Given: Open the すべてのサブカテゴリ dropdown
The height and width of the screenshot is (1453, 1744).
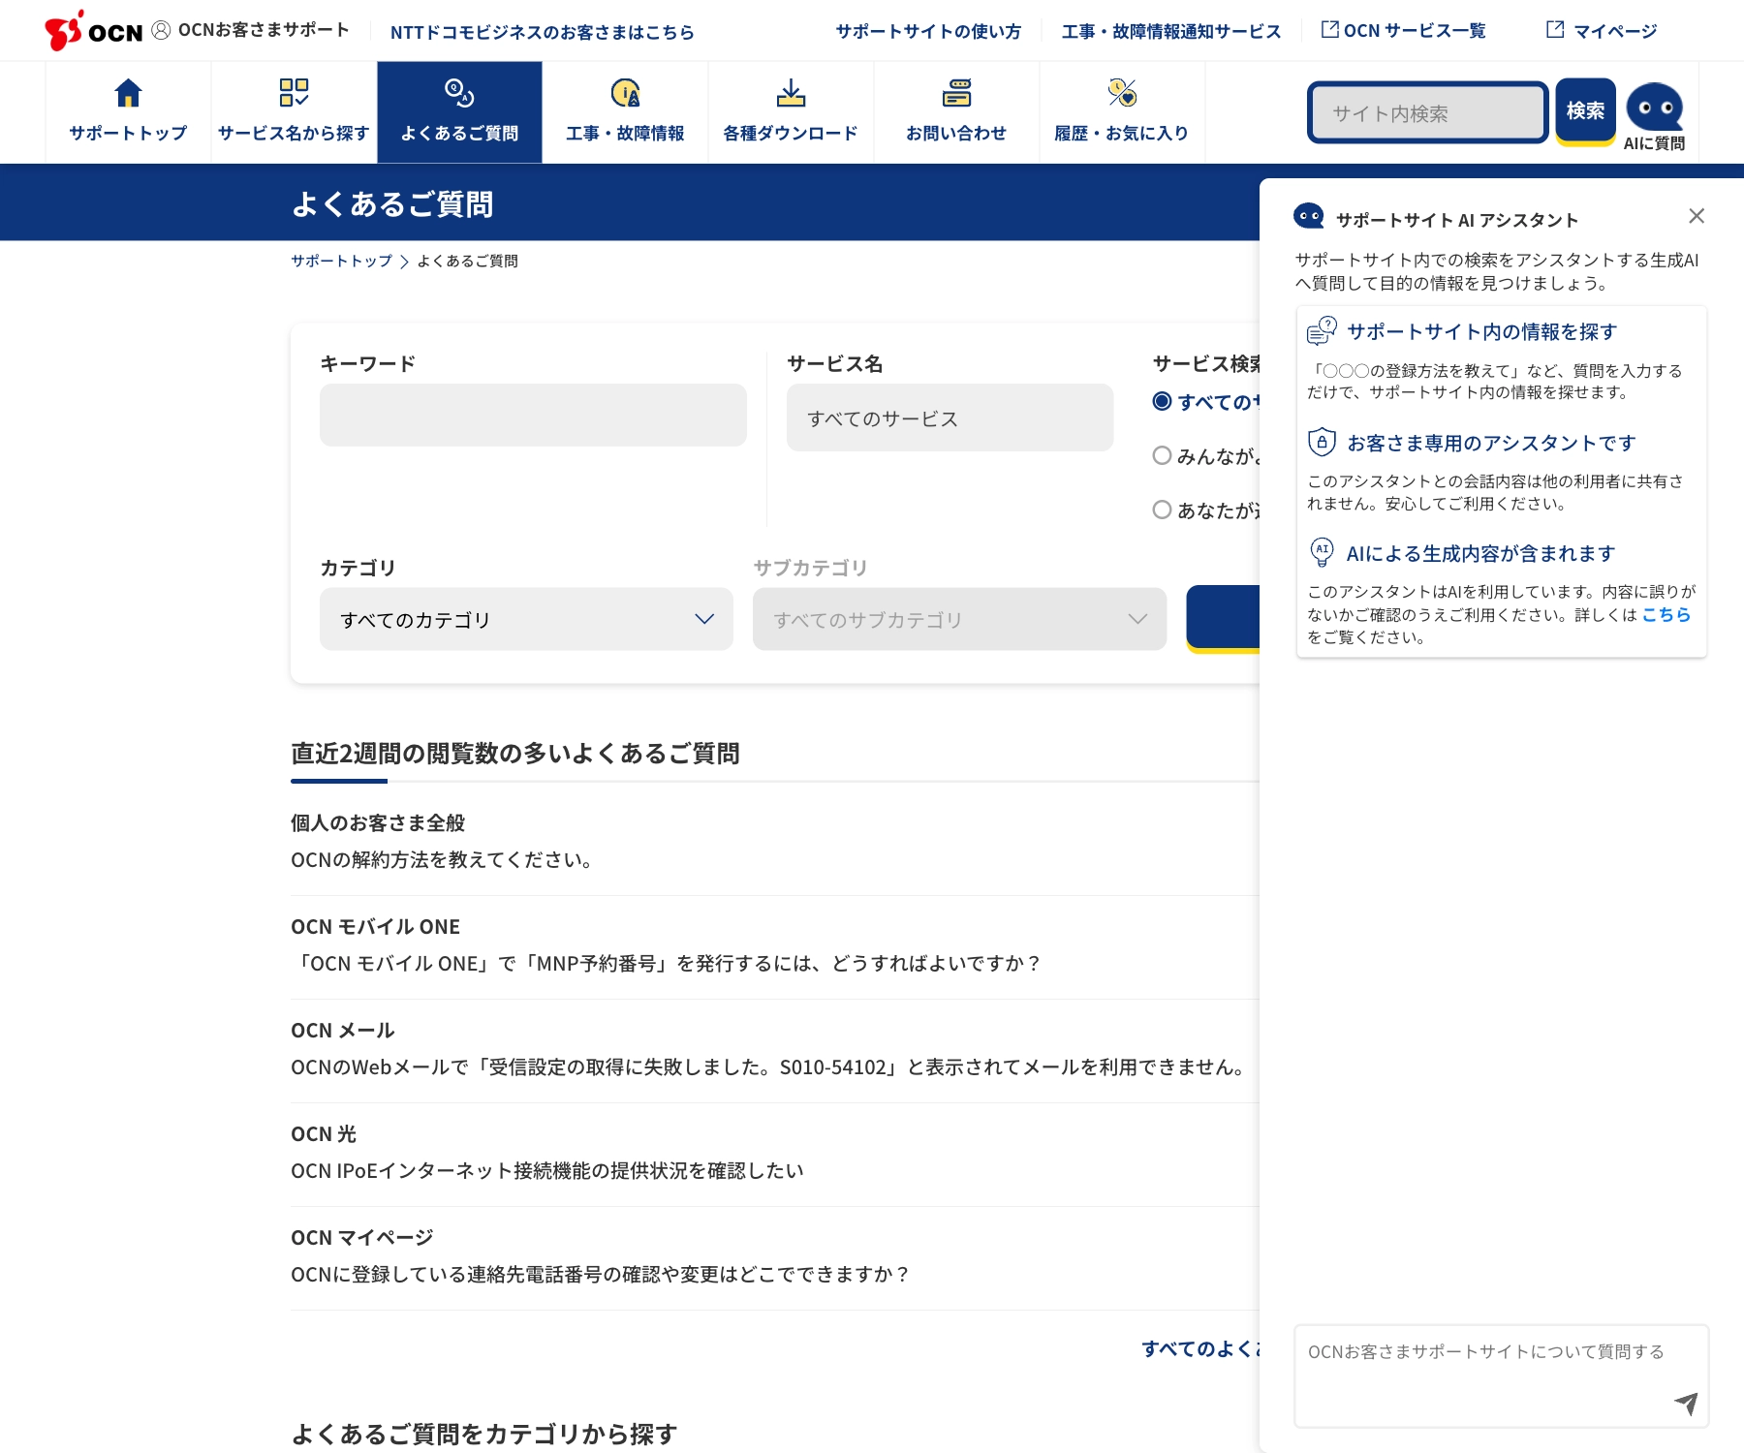Looking at the screenshot, I should (958, 619).
